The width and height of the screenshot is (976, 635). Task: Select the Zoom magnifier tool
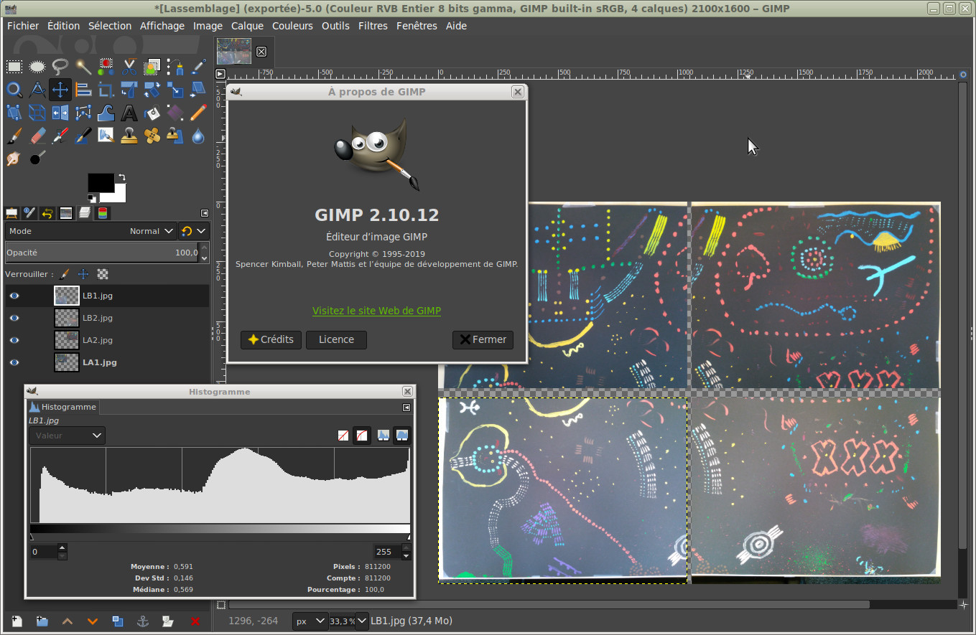[14, 90]
